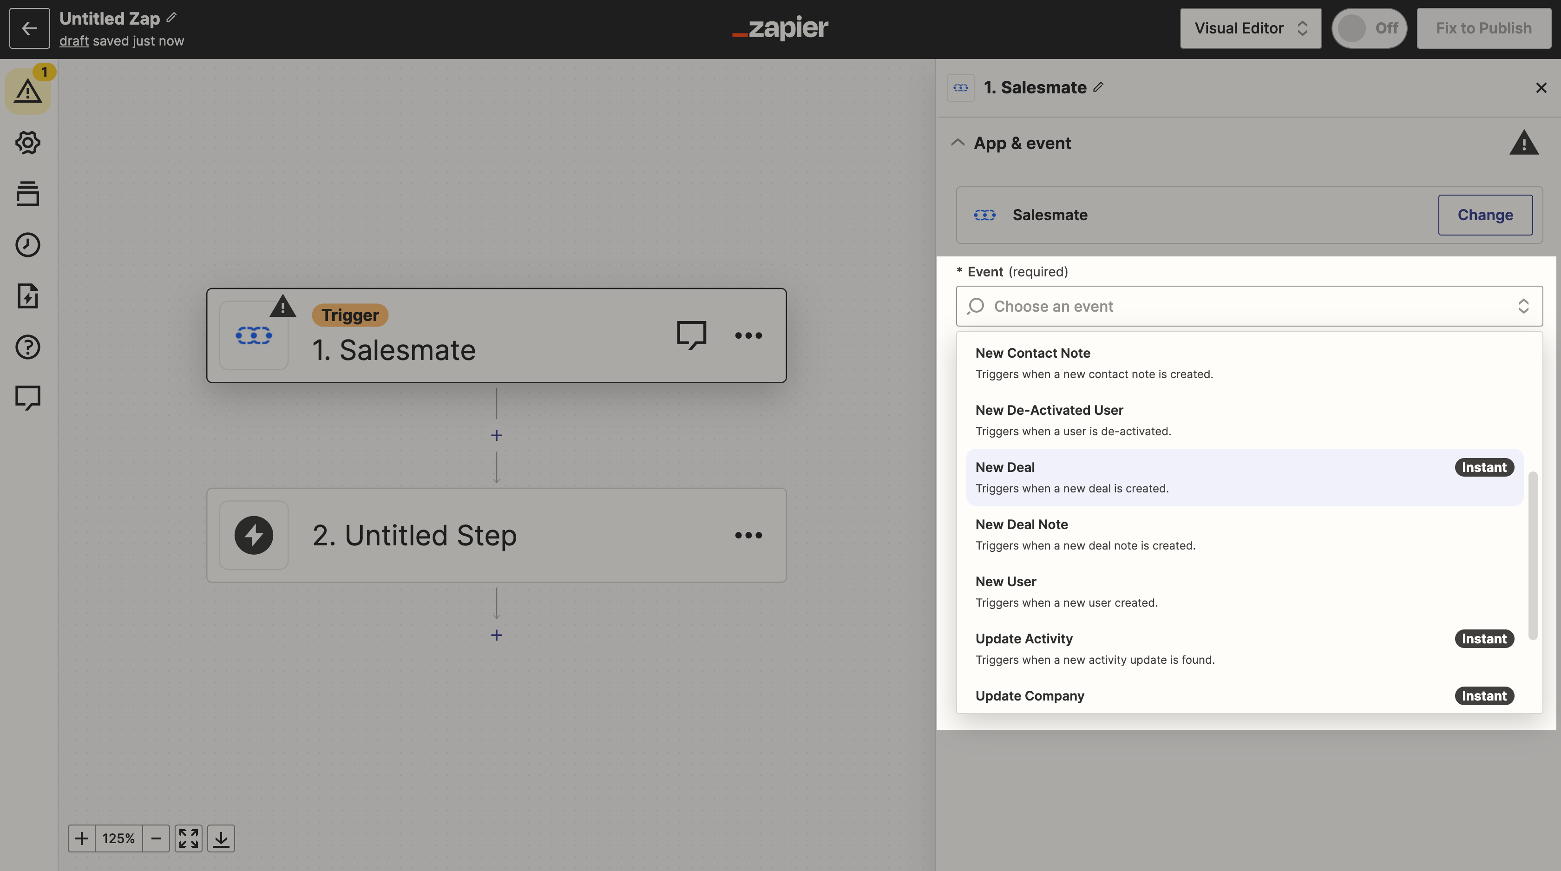Open the versions stack icon in sidebar
This screenshot has width=1561, height=871.
pos(28,194)
